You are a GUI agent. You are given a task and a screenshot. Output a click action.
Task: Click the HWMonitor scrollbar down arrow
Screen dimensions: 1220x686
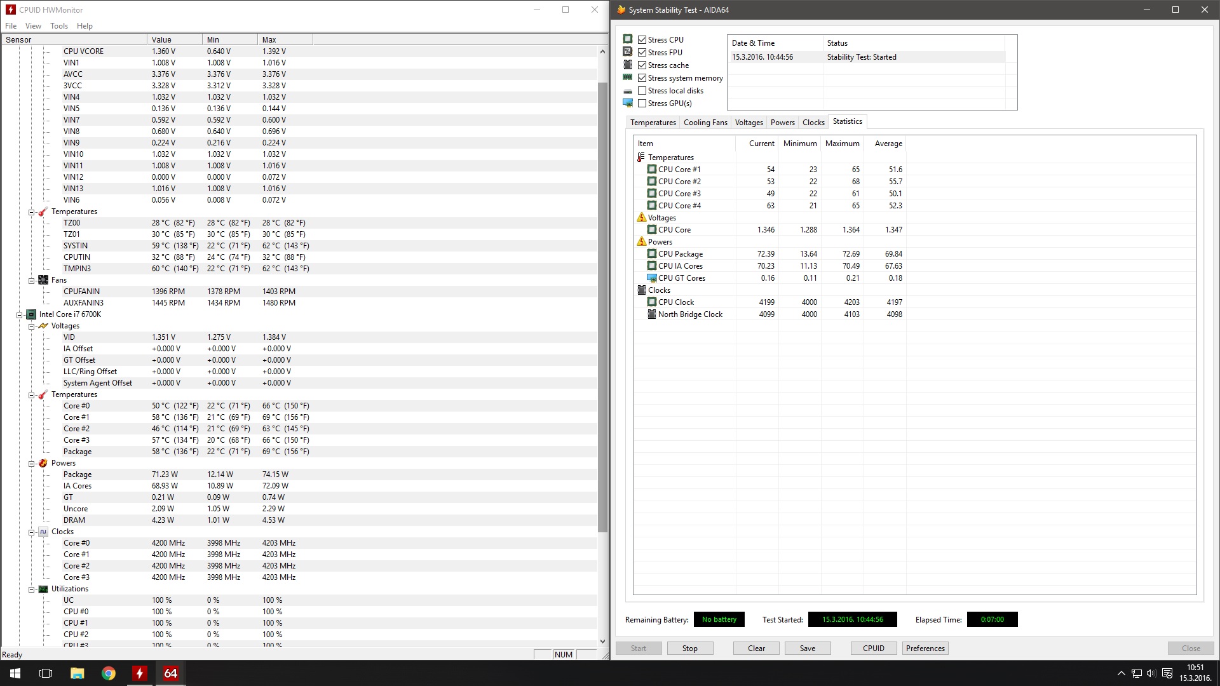602,642
